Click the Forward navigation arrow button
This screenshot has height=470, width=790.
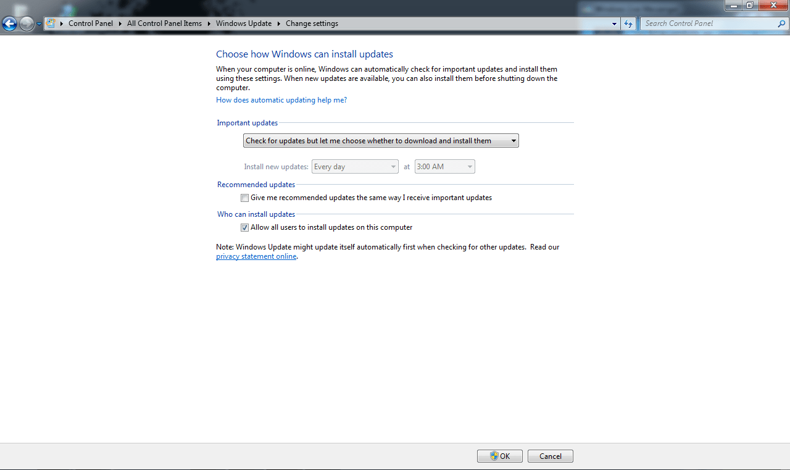(27, 24)
